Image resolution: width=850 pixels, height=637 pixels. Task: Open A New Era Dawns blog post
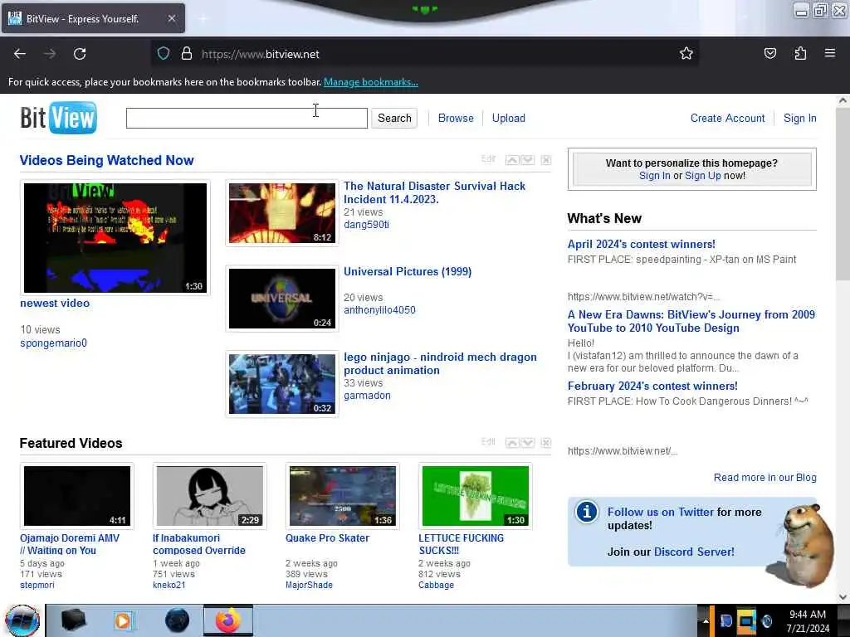coord(691,321)
